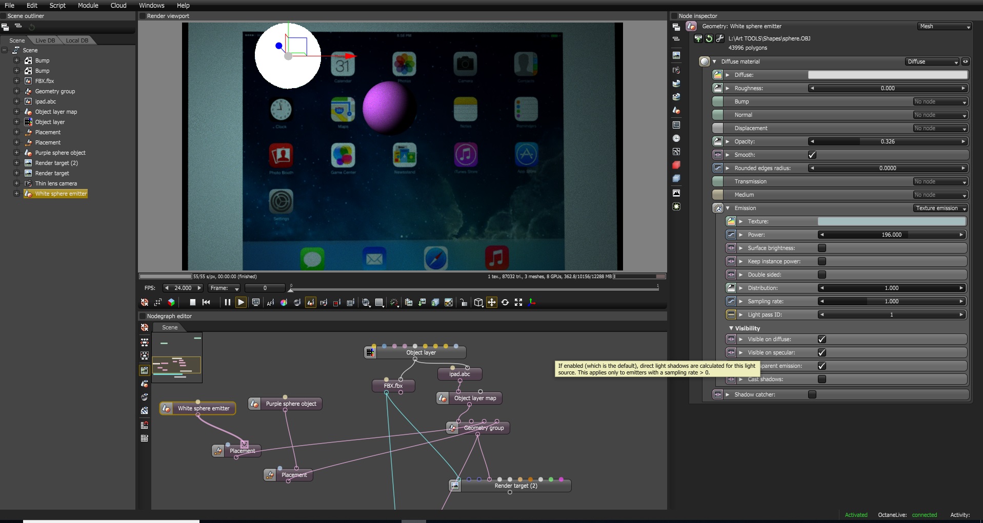
Task: Collapse the Diffuse material section
Action: pyautogui.click(x=714, y=61)
